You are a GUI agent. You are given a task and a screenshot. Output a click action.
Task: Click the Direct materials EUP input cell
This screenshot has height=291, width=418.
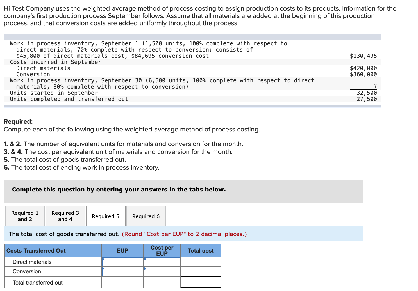[123, 262]
